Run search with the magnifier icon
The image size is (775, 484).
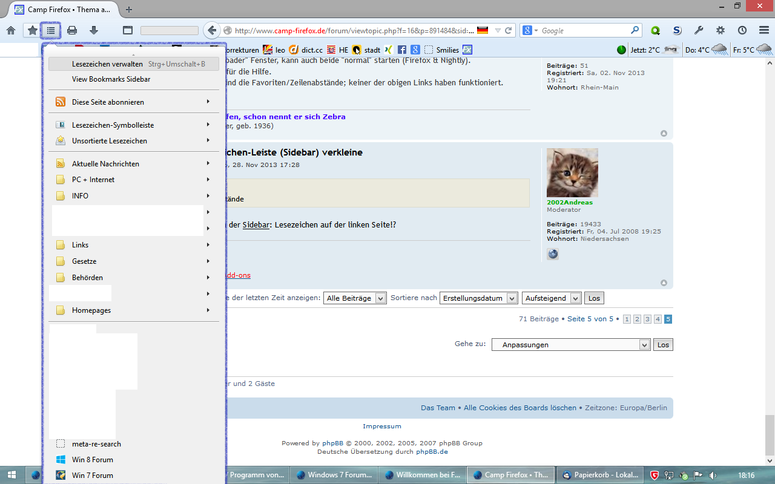635,30
